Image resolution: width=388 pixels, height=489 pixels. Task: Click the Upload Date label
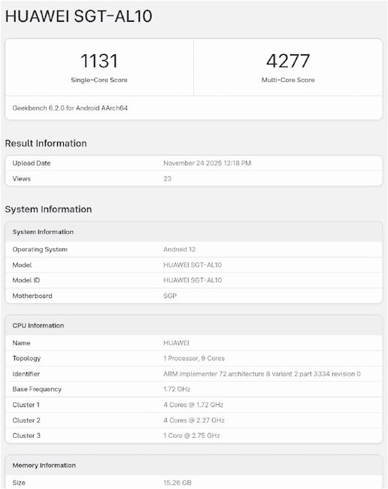point(32,163)
